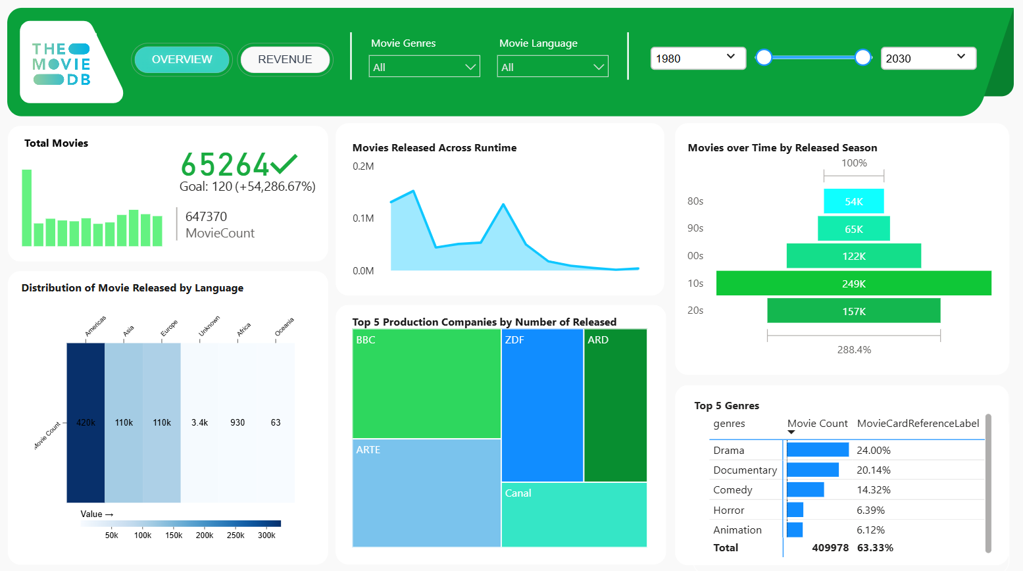
Task: Click the Drama data bar
Action: click(x=818, y=450)
